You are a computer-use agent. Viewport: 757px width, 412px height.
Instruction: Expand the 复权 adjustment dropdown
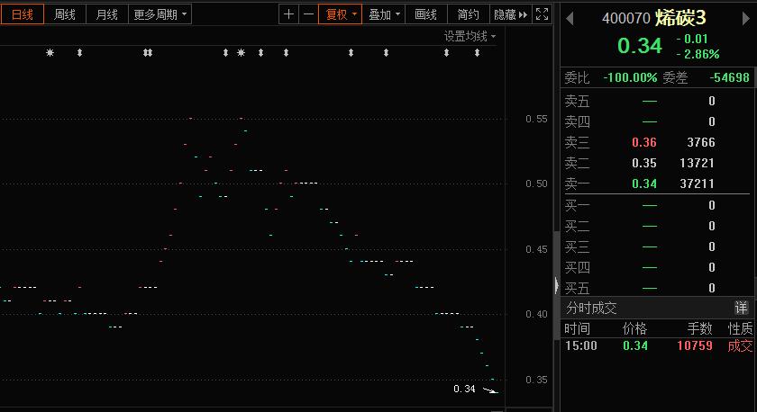(x=342, y=14)
